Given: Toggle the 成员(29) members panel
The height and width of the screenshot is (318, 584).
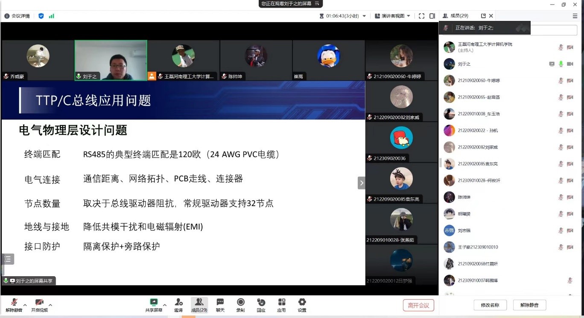Looking at the screenshot, I should [x=199, y=305].
